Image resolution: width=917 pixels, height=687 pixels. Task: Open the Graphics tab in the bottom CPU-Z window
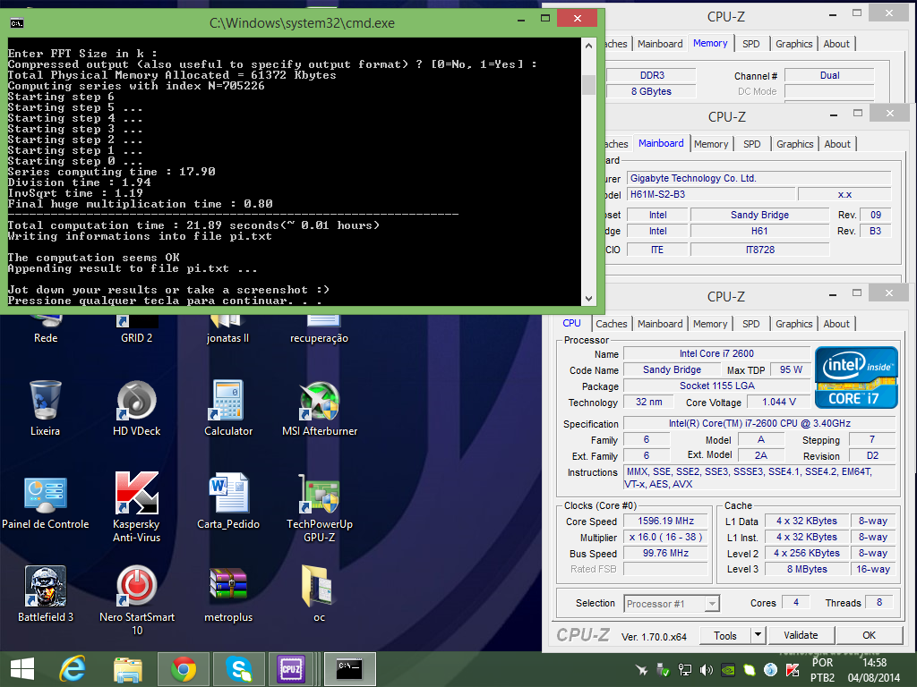click(x=793, y=324)
